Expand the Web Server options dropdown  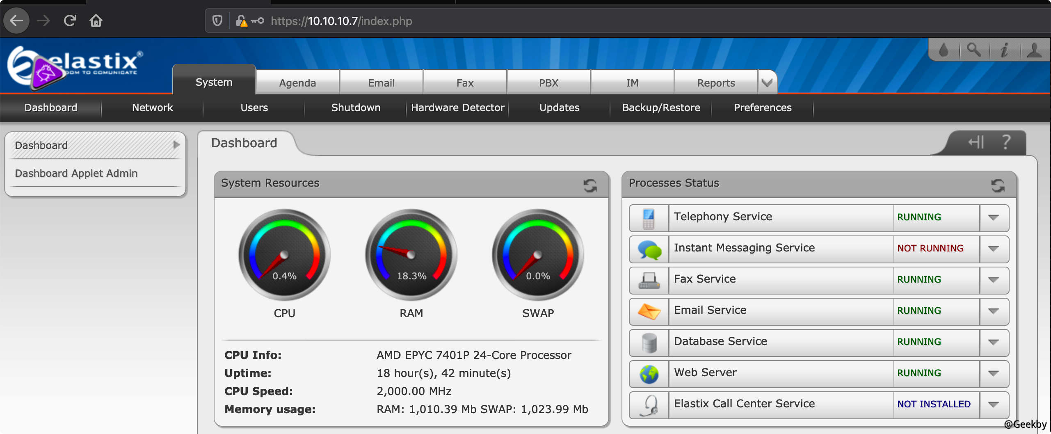click(993, 373)
